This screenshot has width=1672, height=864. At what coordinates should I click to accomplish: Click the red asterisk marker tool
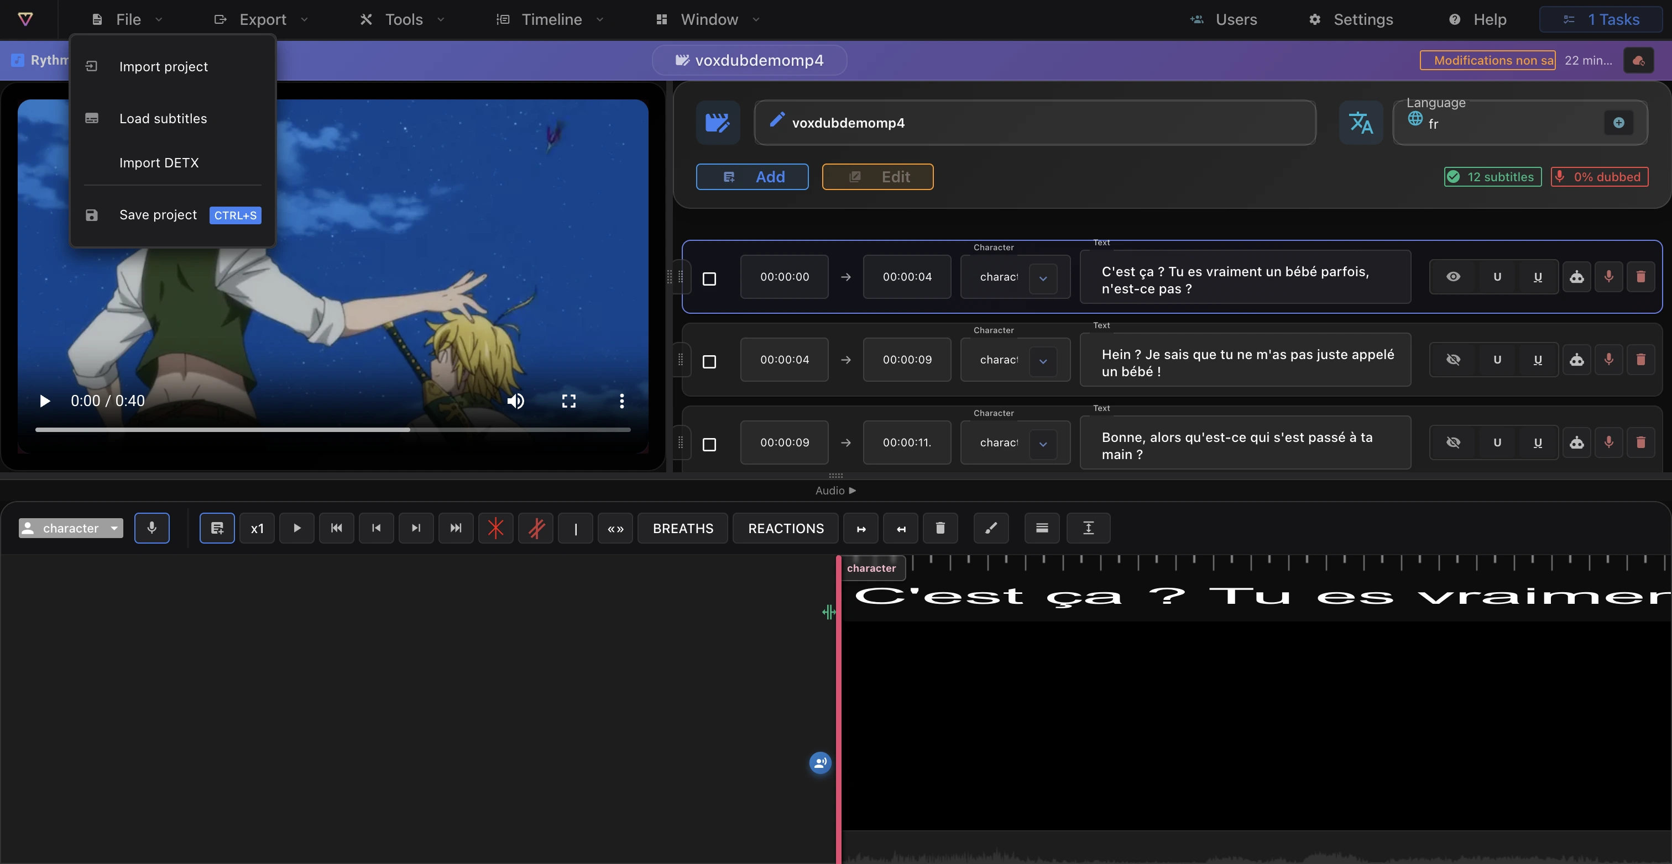tap(496, 528)
